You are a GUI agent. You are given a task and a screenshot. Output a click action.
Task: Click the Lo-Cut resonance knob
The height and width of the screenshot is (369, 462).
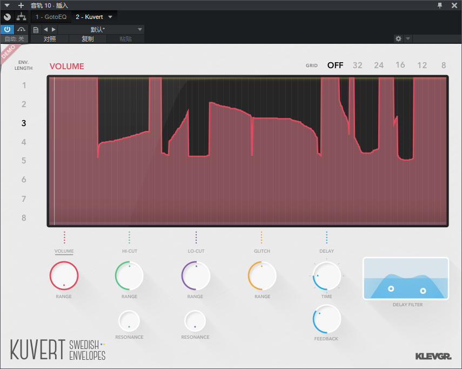pos(195,321)
